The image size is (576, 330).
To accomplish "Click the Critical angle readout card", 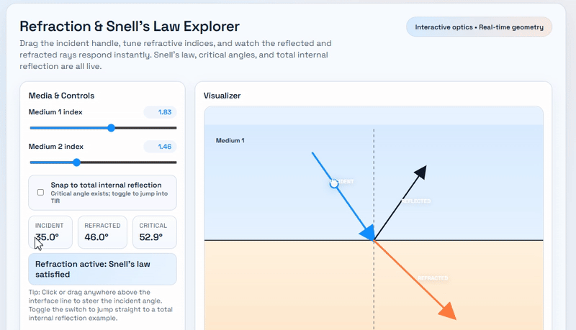I will [154, 232].
